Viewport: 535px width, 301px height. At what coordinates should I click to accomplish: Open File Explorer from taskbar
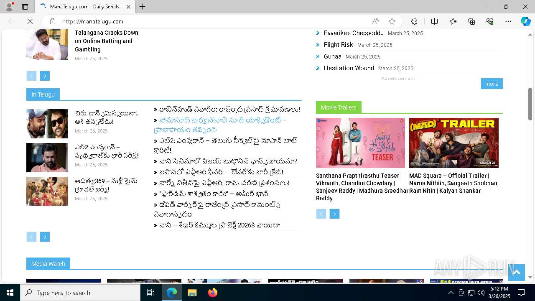click(192, 293)
